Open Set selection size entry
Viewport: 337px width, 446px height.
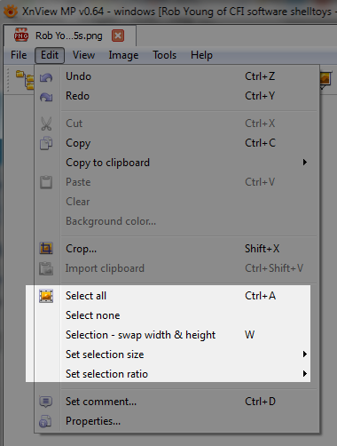coord(176,354)
